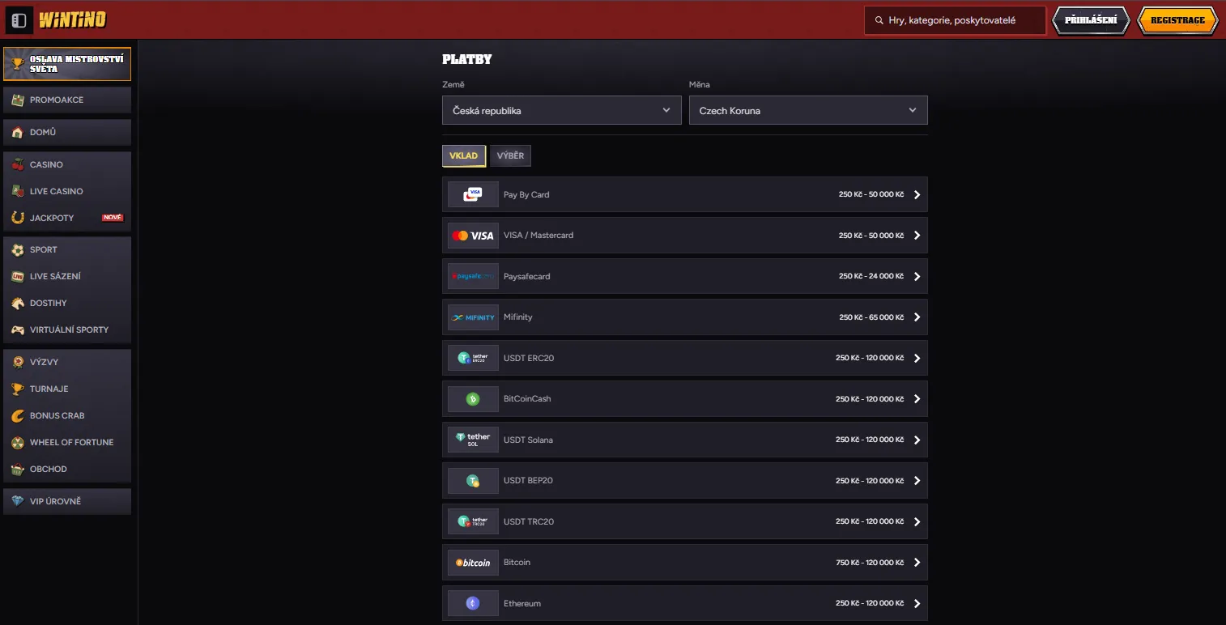Open the Země country dropdown

point(562,110)
